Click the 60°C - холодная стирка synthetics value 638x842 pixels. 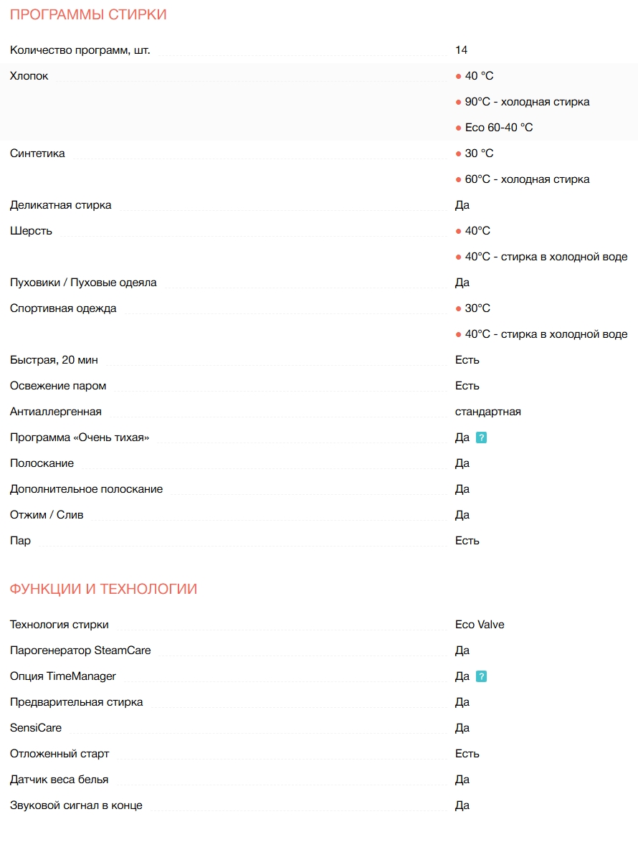(527, 179)
